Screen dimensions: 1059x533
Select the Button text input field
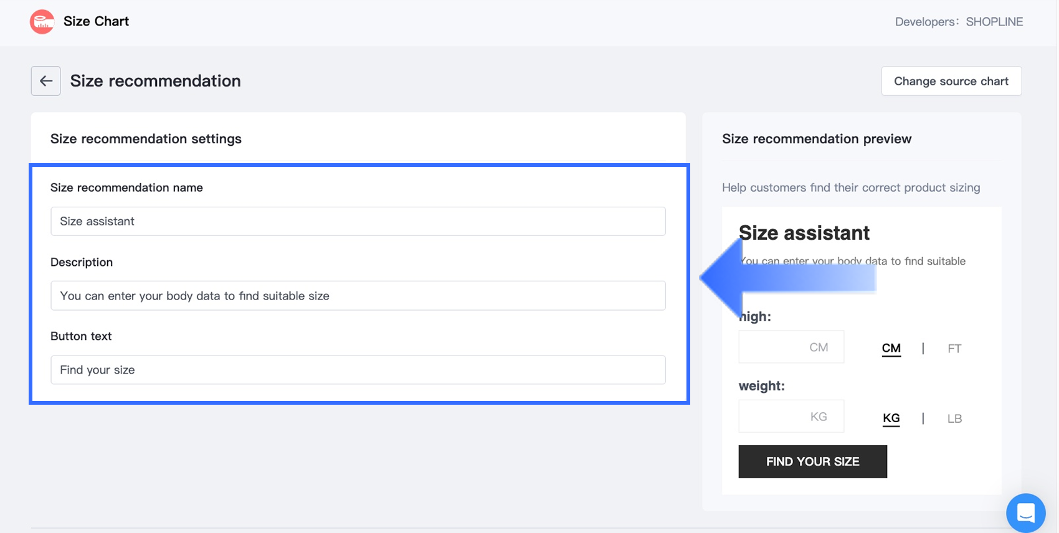(358, 370)
